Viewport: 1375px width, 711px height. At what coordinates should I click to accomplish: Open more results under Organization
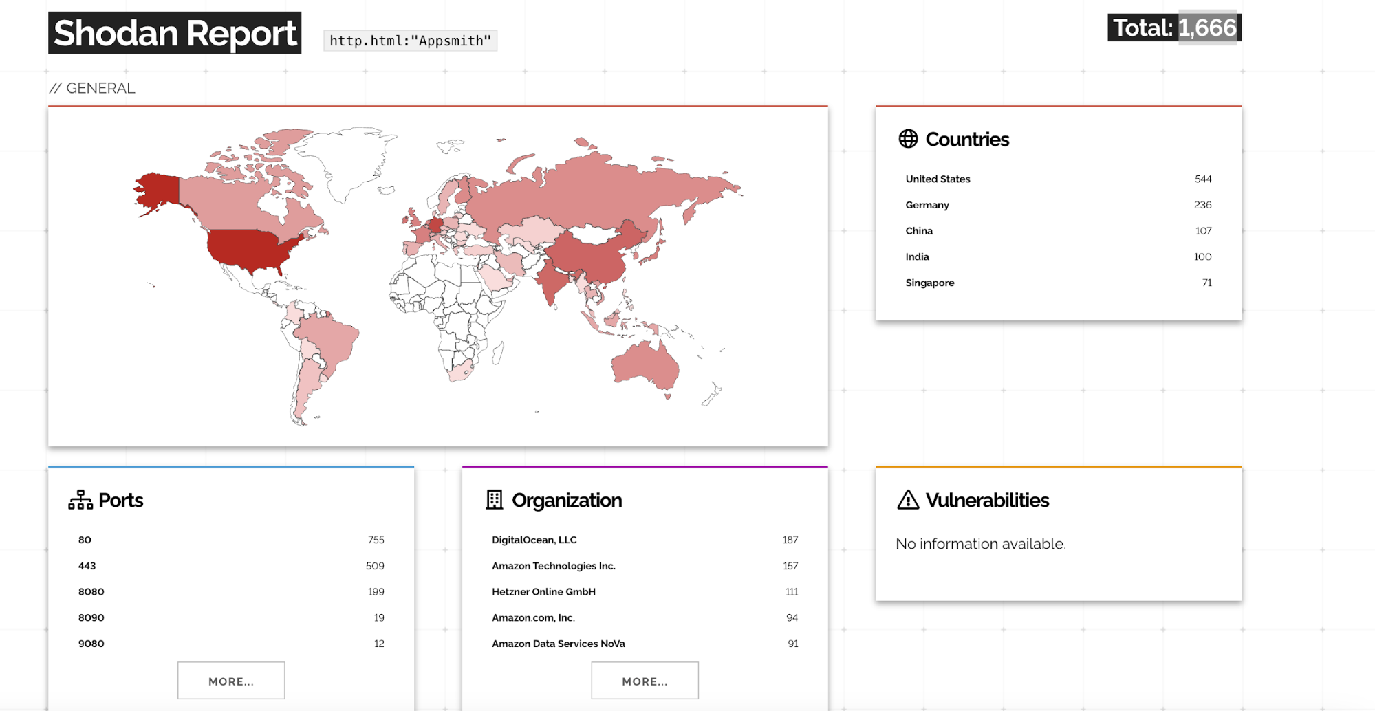(x=645, y=681)
